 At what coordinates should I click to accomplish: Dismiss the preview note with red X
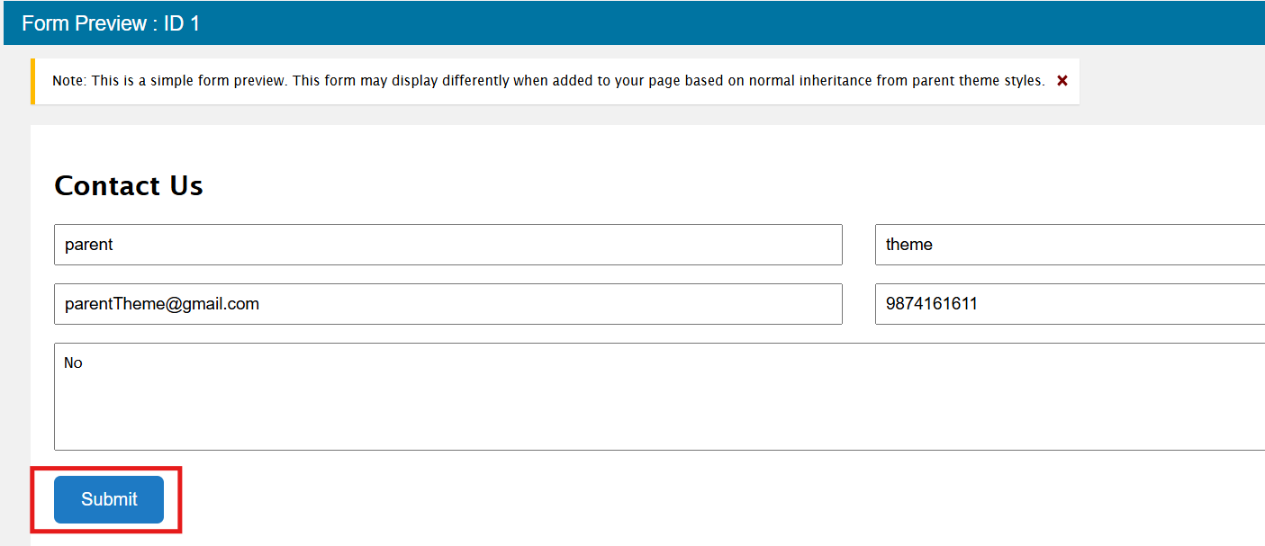[1062, 81]
